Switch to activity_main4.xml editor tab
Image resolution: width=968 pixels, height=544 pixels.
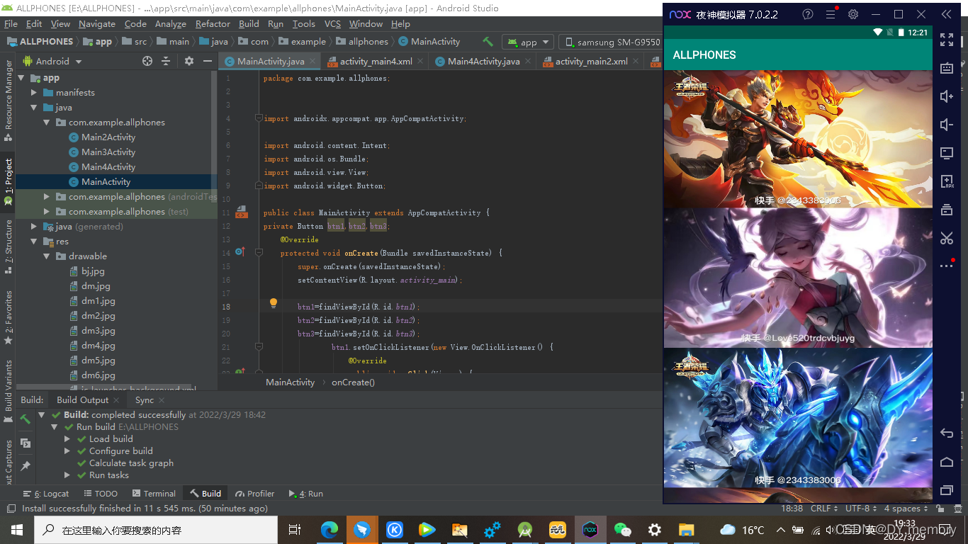pyautogui.click(x=376, y=62)
